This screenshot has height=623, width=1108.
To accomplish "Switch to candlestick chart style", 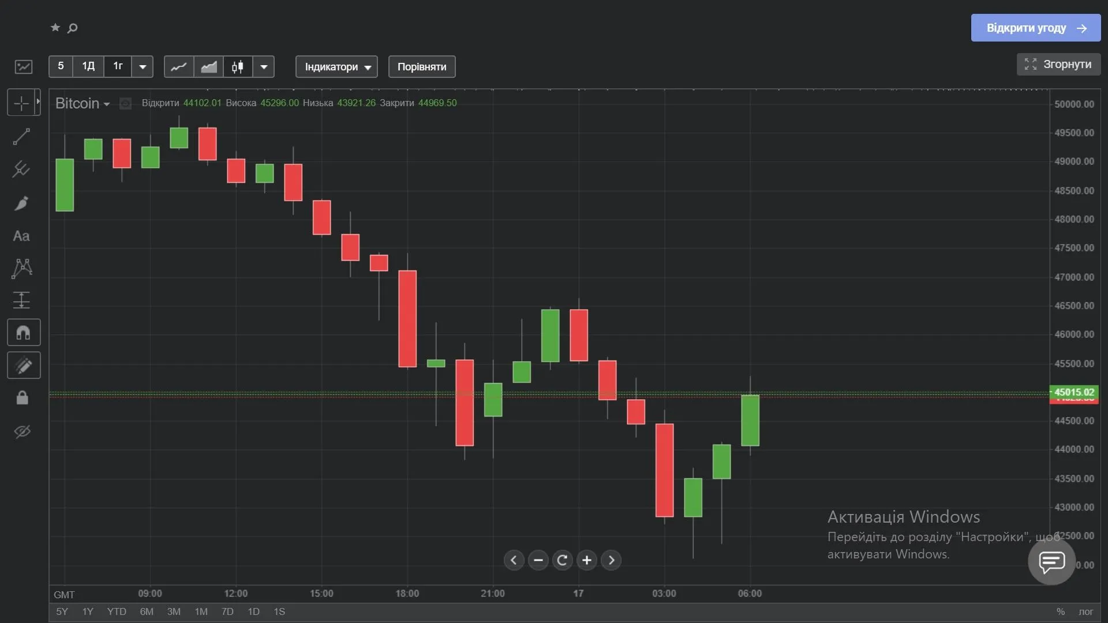I will point(238,66).
